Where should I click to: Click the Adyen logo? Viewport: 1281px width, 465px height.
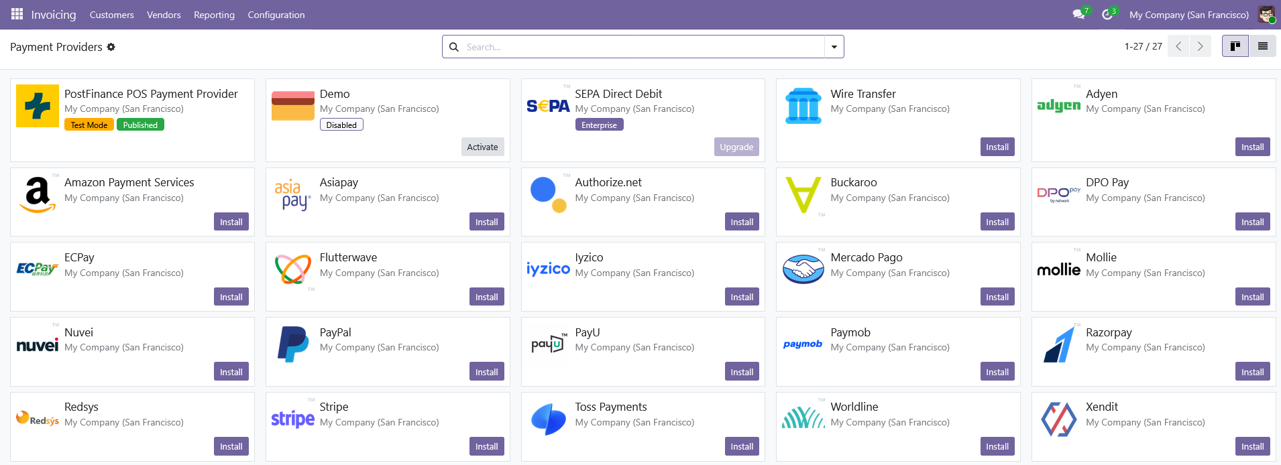pyautogui.click(x=1058, y=105)
